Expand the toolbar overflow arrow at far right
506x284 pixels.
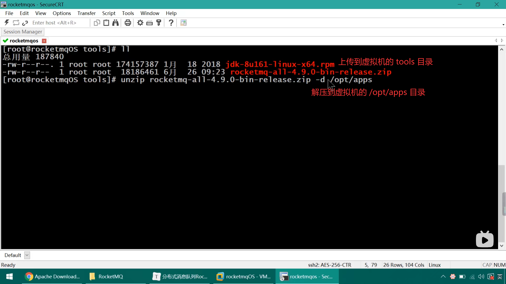click(503, 25)
